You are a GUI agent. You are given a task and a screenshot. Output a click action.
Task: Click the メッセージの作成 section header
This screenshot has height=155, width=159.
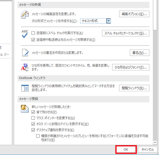coord(83,5)
